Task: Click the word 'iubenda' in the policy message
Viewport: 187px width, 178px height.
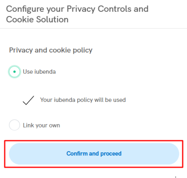Action: (x=65, y=100)
